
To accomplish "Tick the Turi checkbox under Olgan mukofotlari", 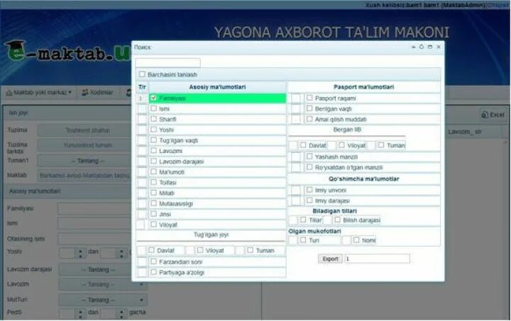I will 303,240.
